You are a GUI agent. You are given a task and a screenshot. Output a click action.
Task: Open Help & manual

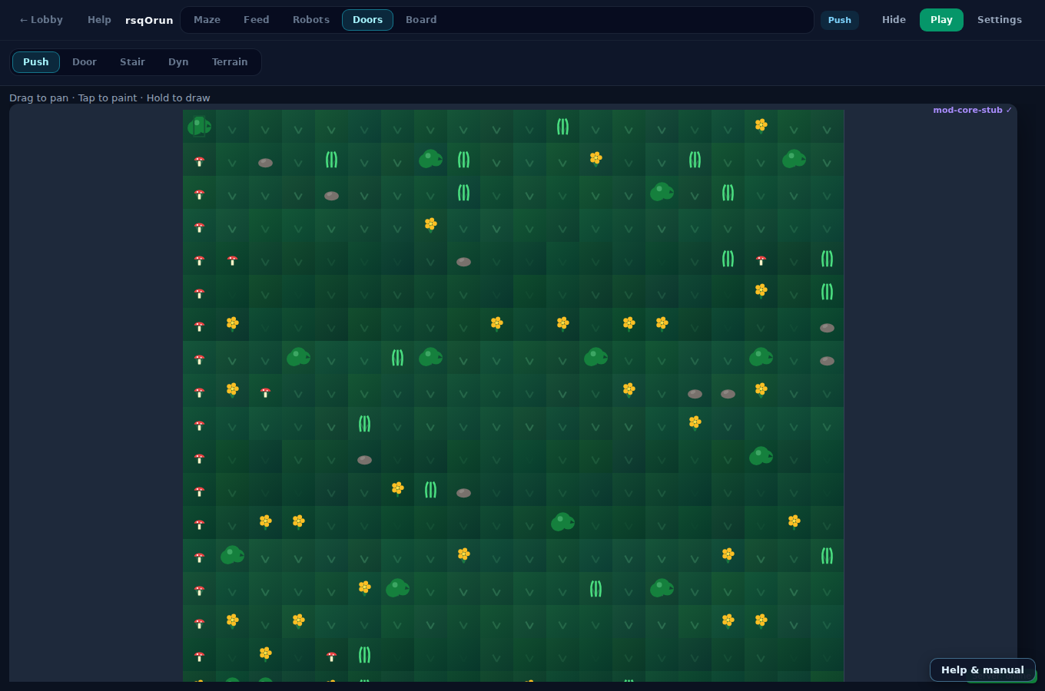(x=983, y=670)
